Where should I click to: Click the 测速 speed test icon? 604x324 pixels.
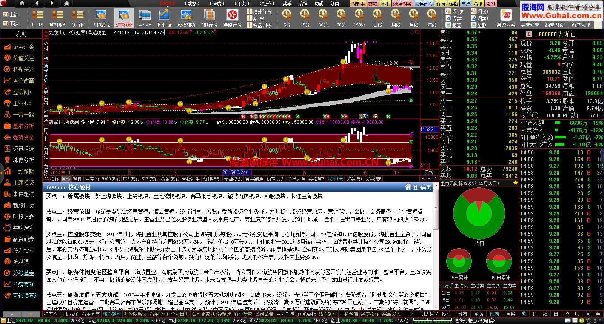click(x=77, y=18)
